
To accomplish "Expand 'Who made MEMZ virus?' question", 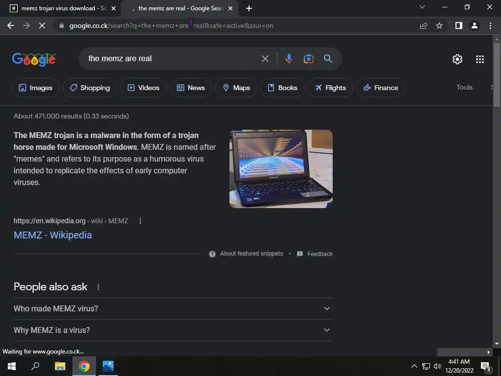I will [173, 309].
